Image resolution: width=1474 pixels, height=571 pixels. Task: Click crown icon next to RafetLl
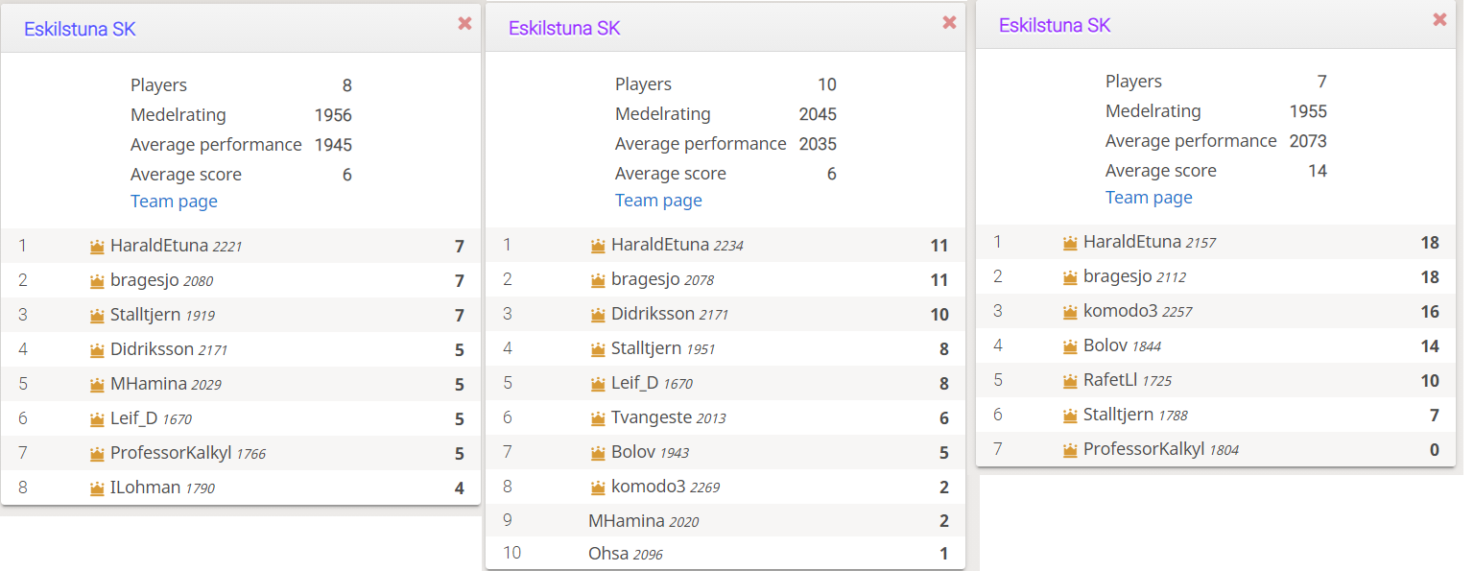pyautogui.click(x=1070, y=381)
